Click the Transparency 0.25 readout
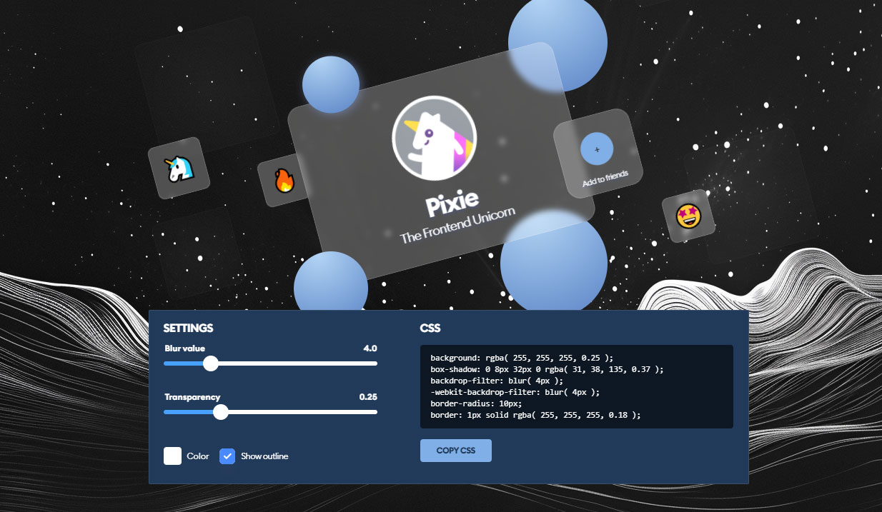 [x=368, y=397]
